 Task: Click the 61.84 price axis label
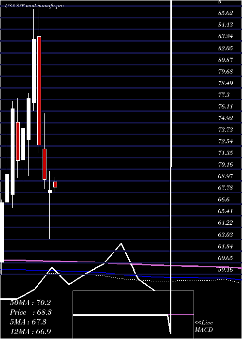pos(226,246)
